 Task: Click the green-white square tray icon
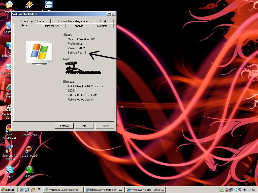click(236, 190)
